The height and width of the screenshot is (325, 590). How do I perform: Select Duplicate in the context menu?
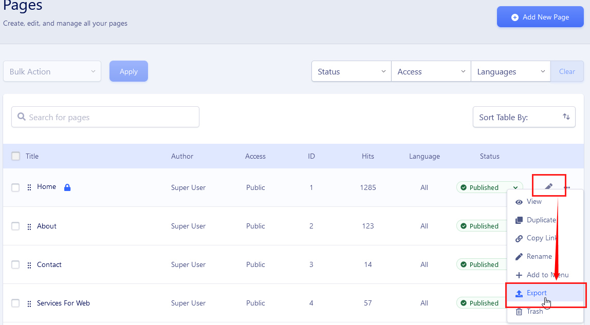pyautogui.click(x=541, y=220)
